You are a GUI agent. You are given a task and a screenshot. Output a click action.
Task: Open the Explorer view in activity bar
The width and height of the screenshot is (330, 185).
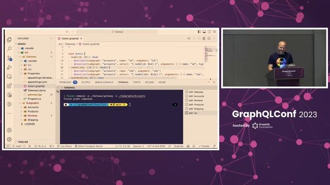(x=9, y=40)
